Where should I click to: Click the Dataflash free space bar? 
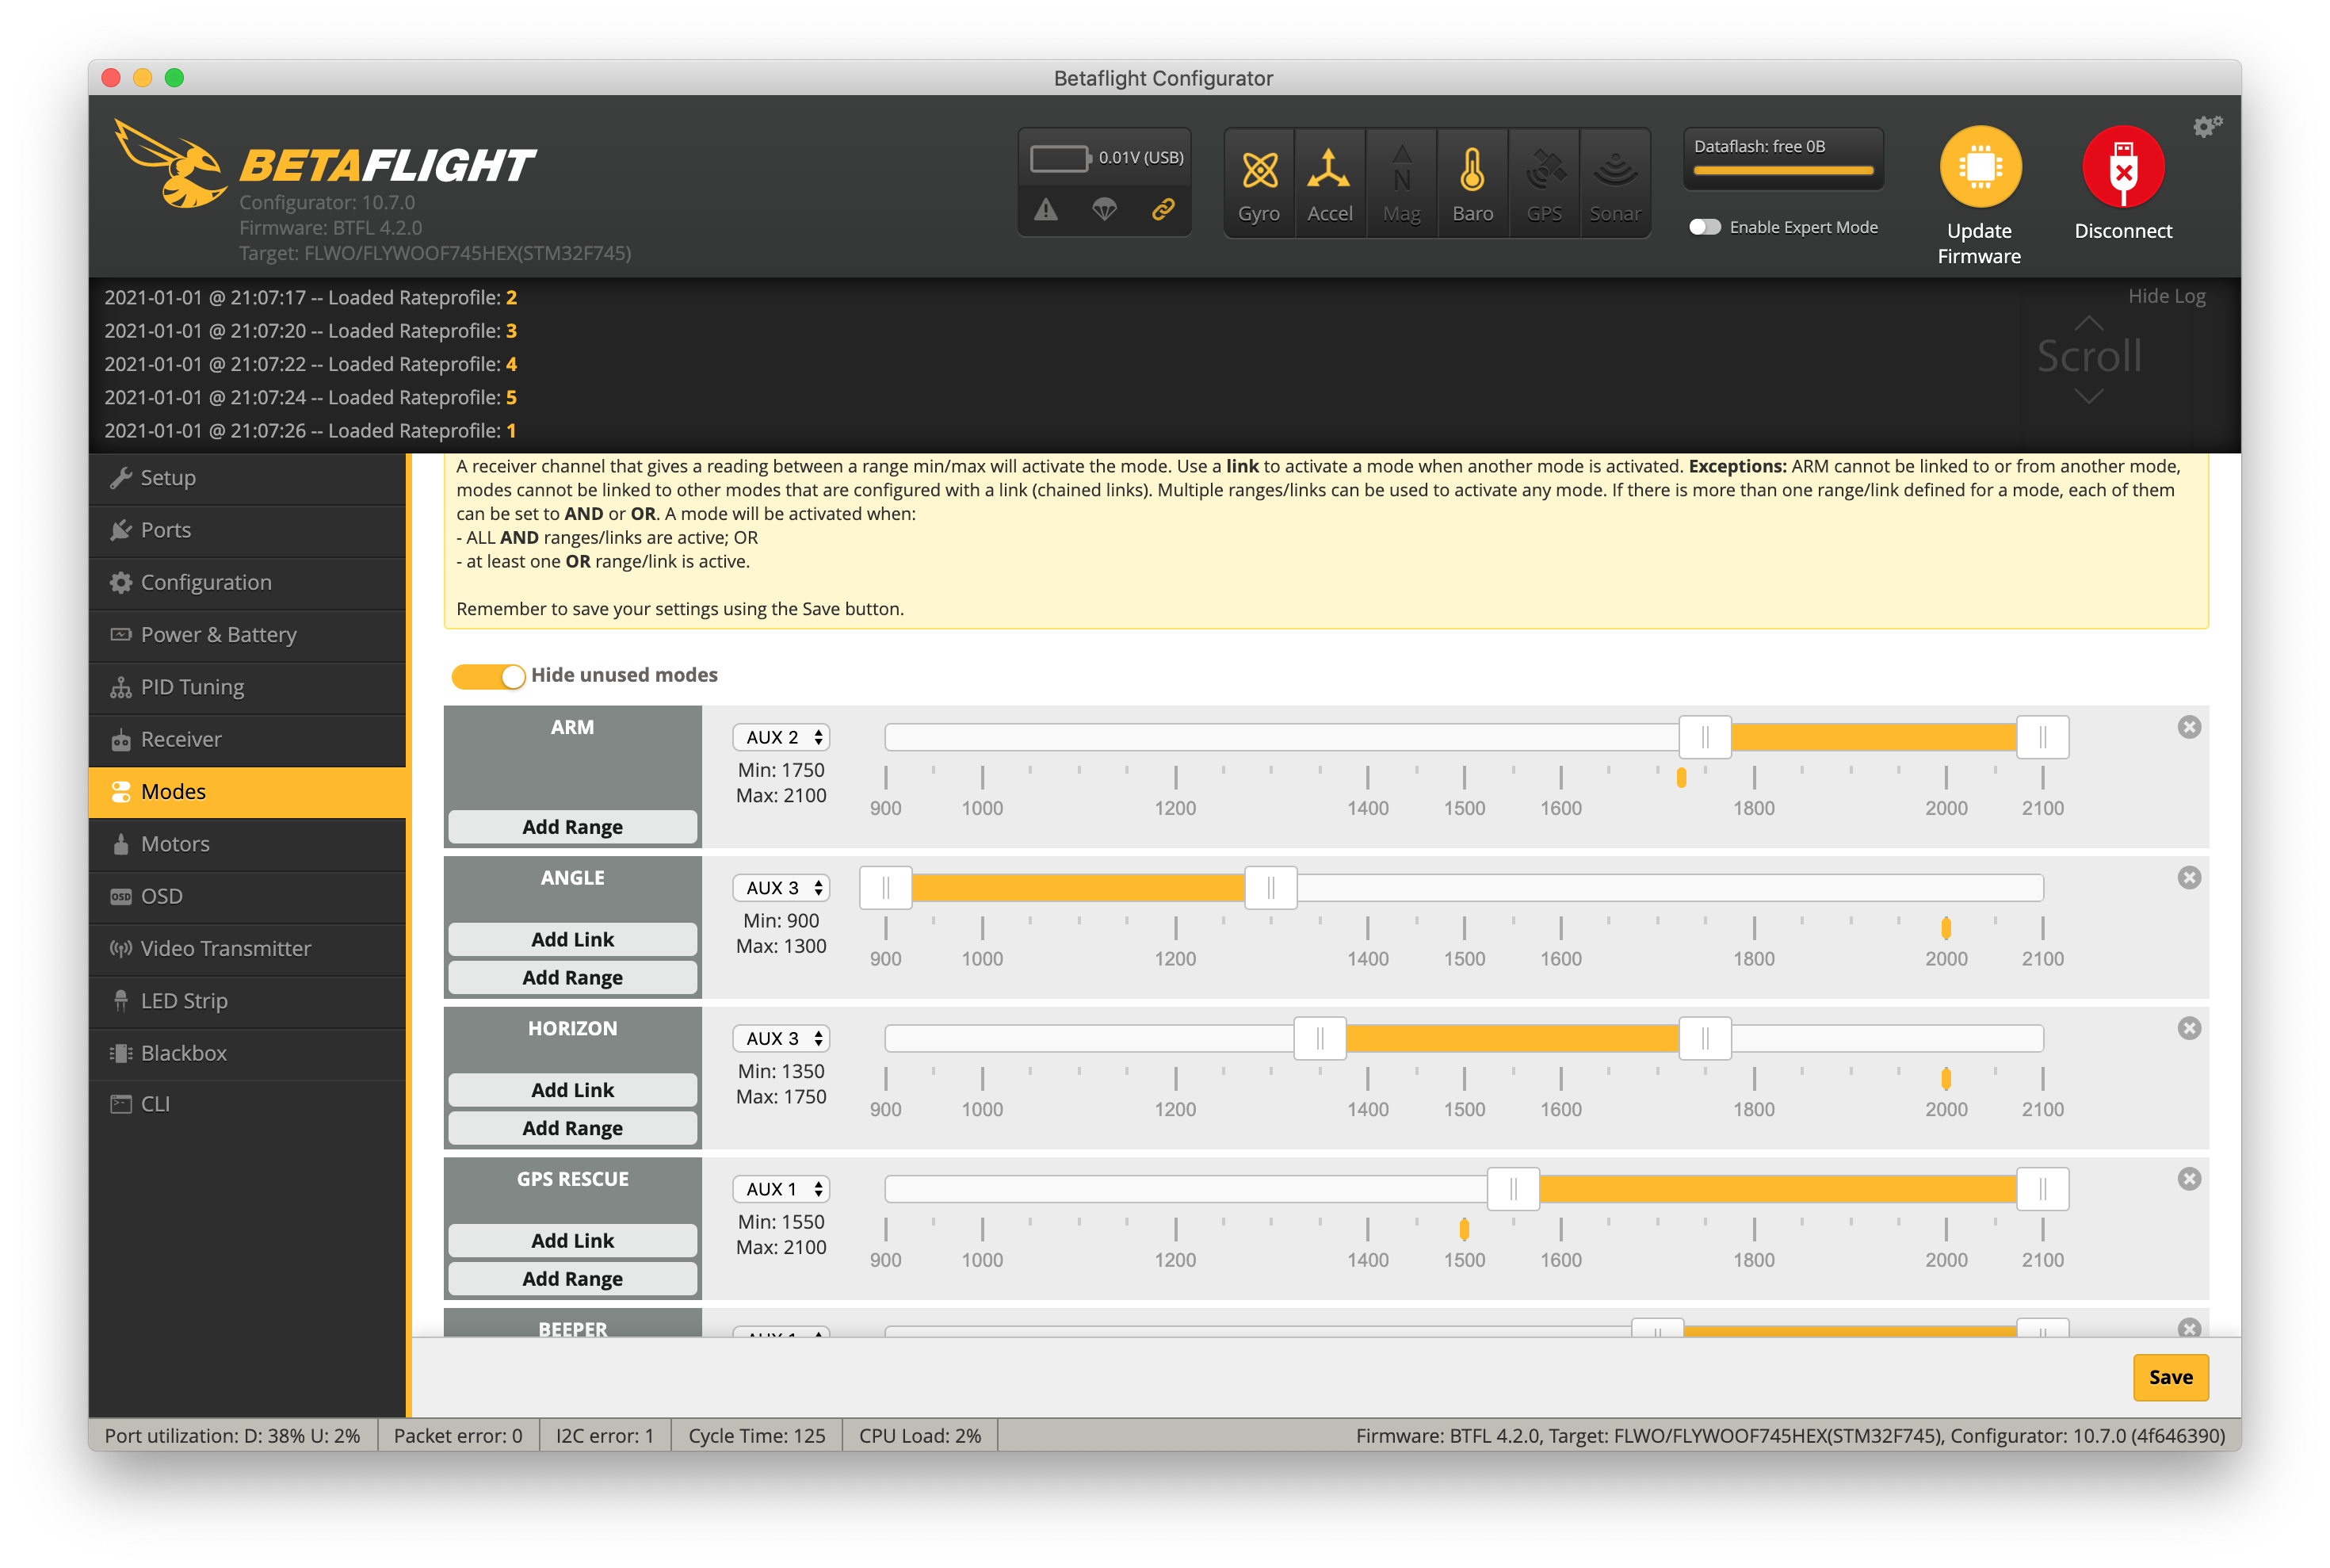tap(1782, 170)
